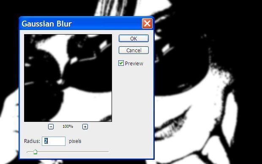The image size is (262, 164).
Task: Zoom out the preview with the minus icon
Action: coord(51,126)
